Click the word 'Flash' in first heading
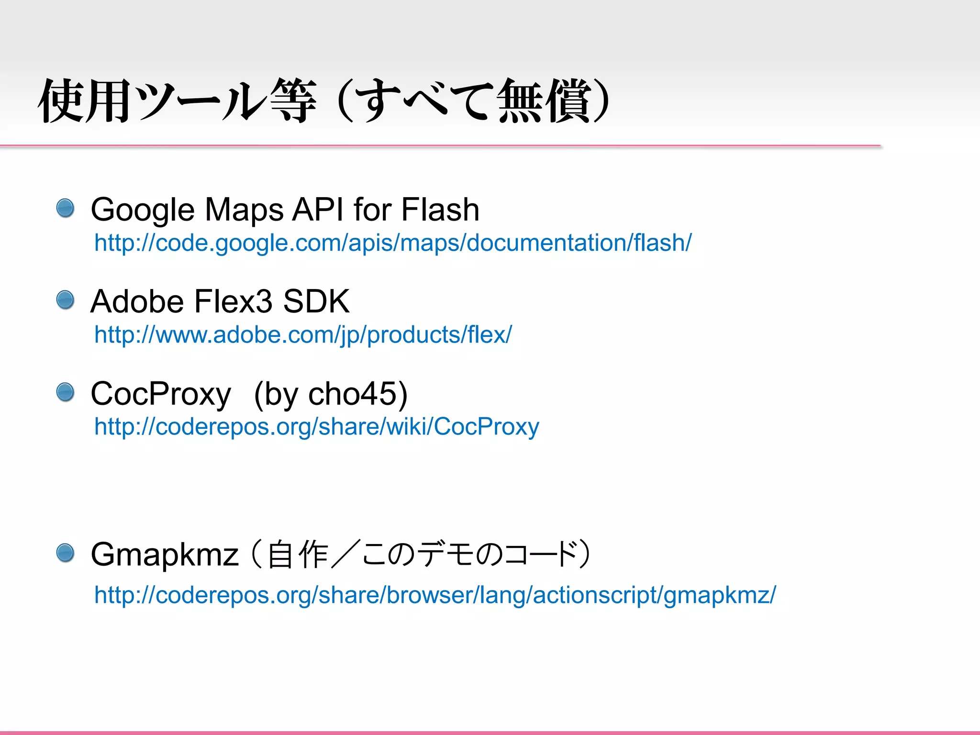The height and width of the screenshot is (735, 980). (x=440, y=210)
